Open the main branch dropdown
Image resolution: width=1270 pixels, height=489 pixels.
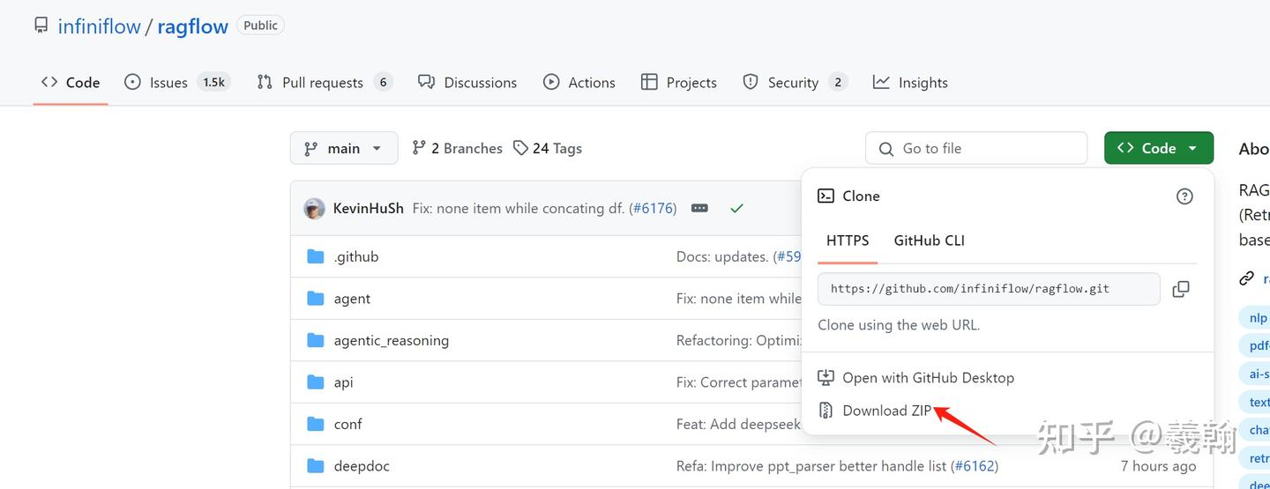pos(343,148)
